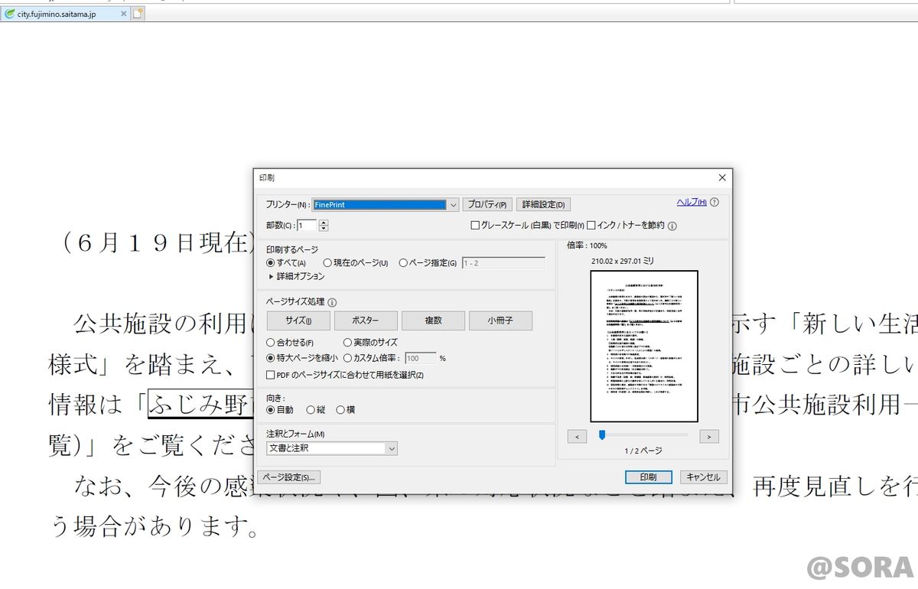The height and width of the screenshot is (589, 918).
Task: Select the 現在のページ radio button
Action: 327,263
